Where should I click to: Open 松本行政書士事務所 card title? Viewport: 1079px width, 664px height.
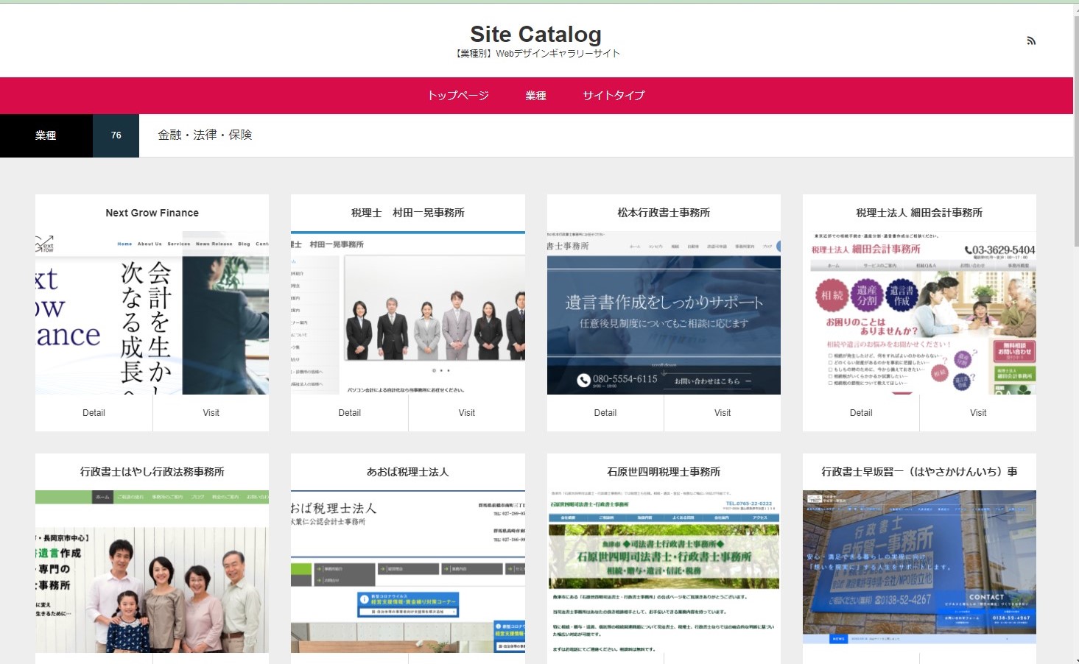[x=664, y=213]
